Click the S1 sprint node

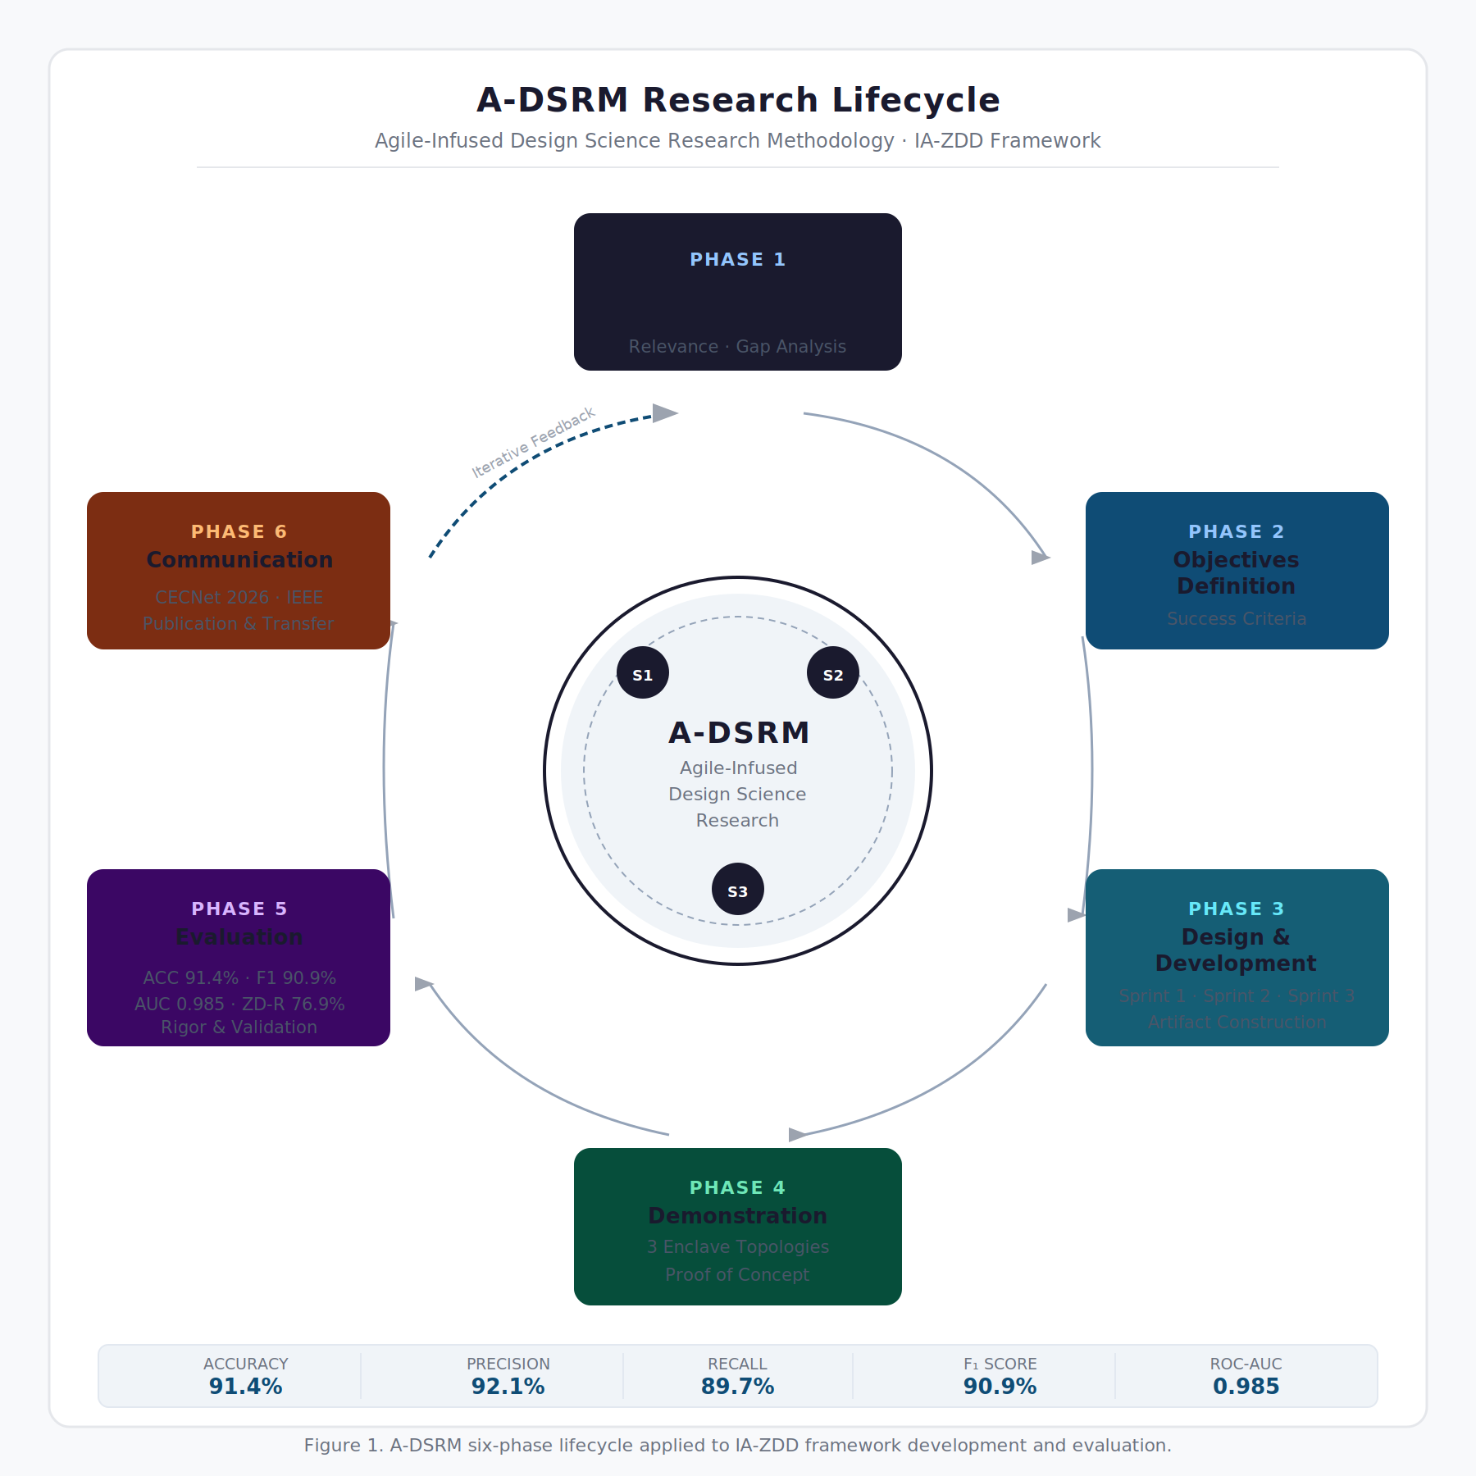643,673
